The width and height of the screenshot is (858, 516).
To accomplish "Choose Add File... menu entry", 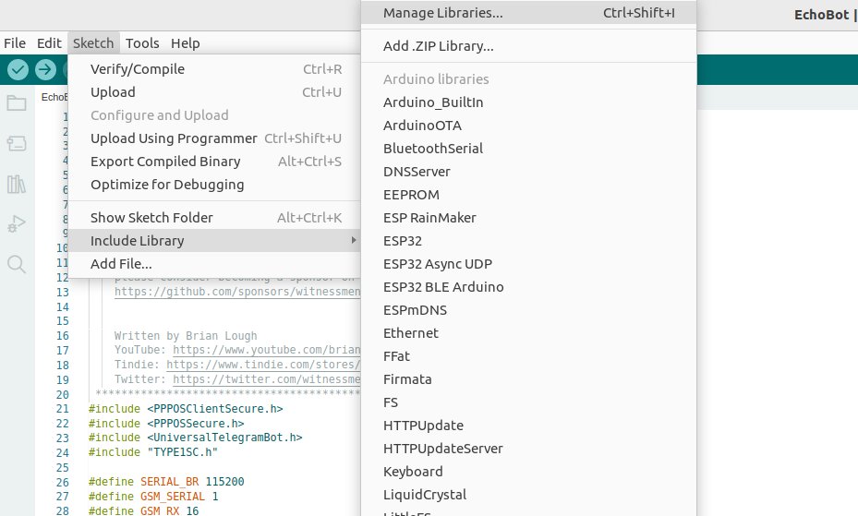I will [214, 264].
